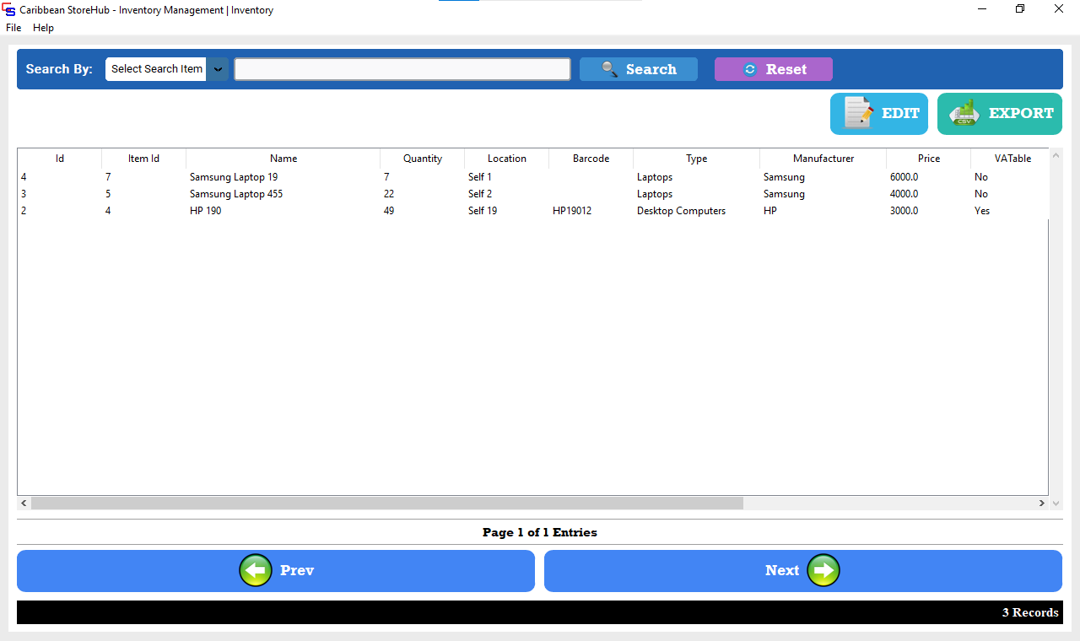1080x641 pixels.
Task: Click the horizontal scrollbar right arrow
Action: [x=1042, y=503]
